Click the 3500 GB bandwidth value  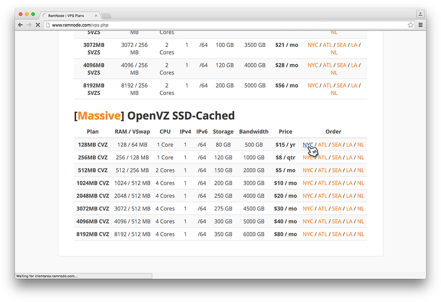coord(255,45)
